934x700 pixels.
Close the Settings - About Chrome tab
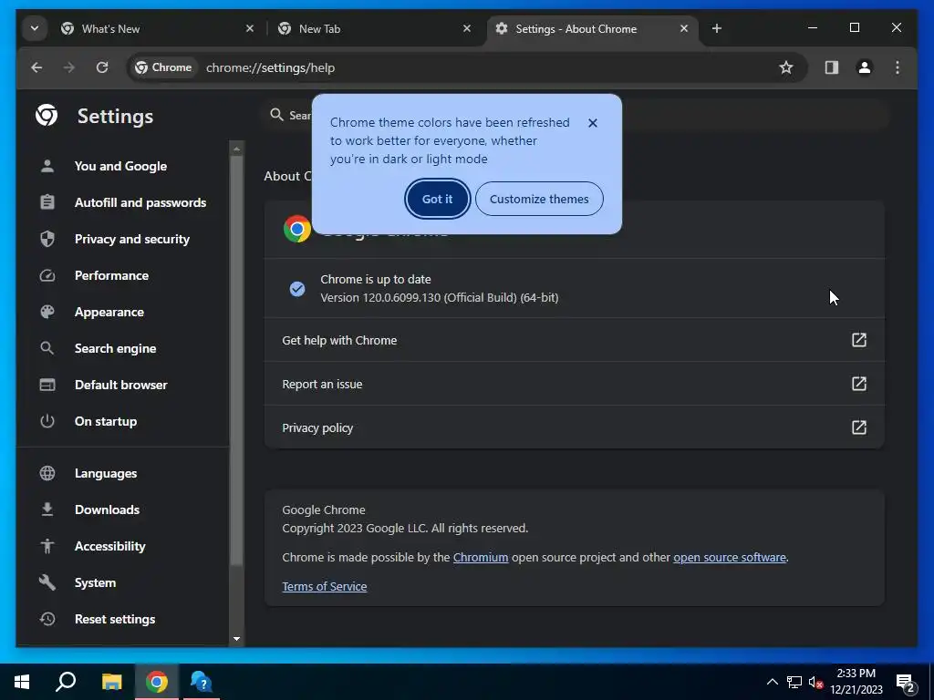coord(684,28)
